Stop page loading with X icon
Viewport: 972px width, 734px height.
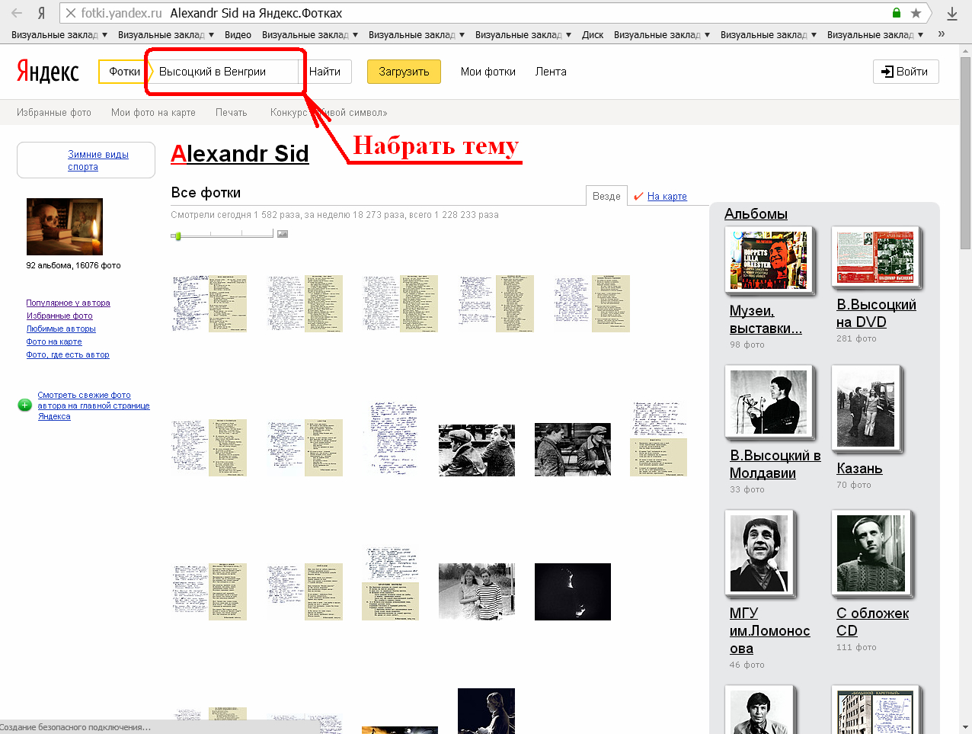pyautogui.click(x=70, y=13)
